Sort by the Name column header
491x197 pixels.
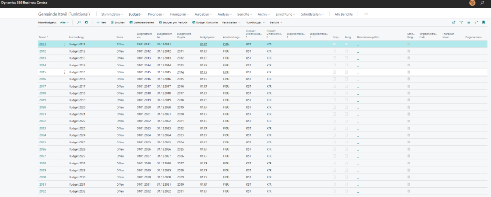(x=44, y=37)
